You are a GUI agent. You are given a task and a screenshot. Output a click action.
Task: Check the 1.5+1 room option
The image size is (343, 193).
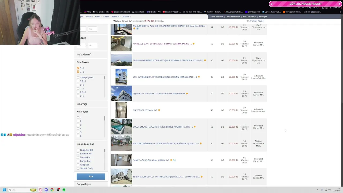(78, 81)
